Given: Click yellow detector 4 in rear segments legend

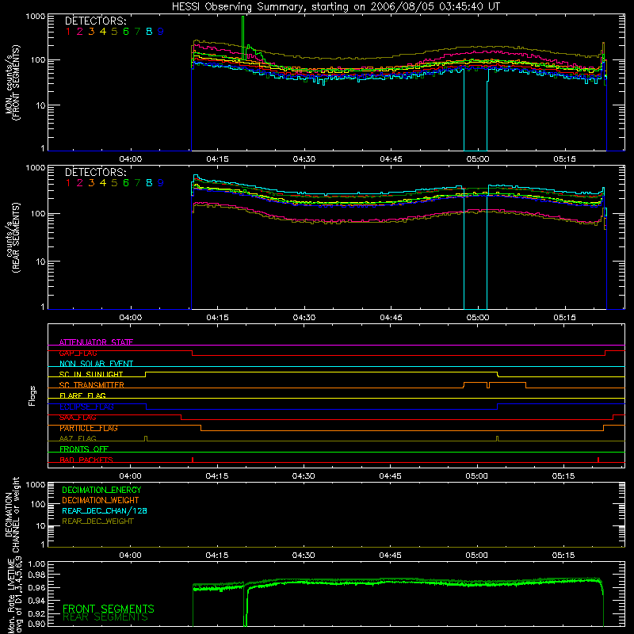Looking at the screenshot, I should click(103, 183).
